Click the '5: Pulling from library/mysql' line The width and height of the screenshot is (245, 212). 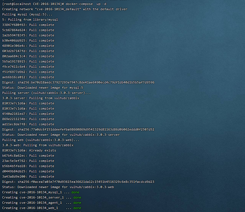(x=30, y=20)
